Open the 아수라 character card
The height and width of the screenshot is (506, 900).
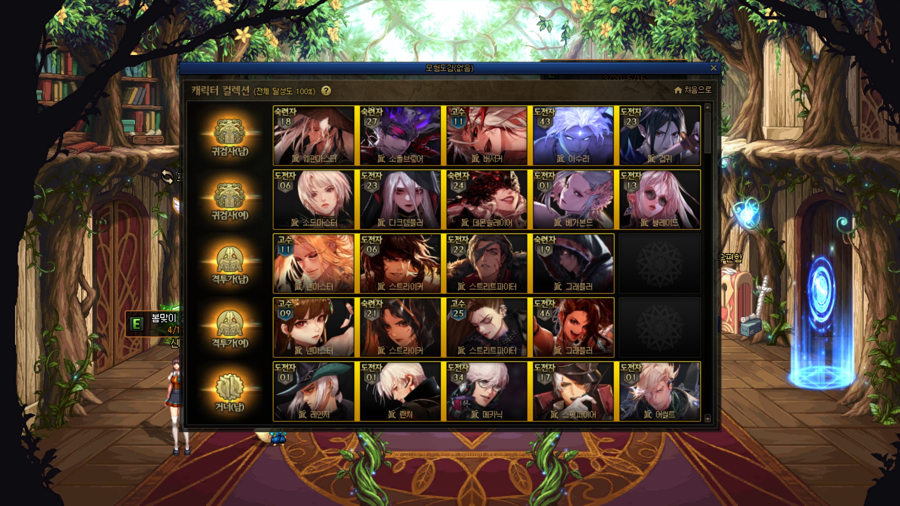(573, 135)
